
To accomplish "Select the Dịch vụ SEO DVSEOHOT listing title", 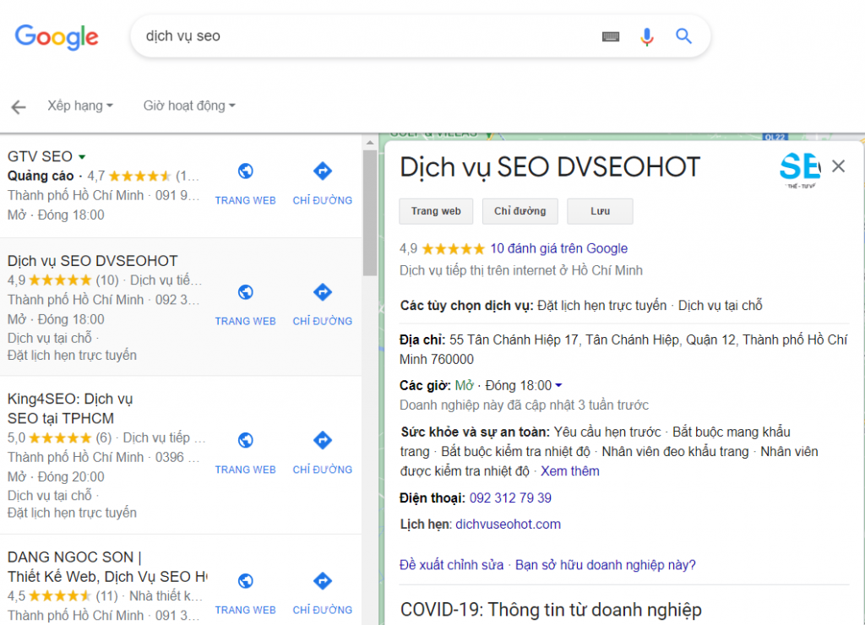I will tap(92, 261).
